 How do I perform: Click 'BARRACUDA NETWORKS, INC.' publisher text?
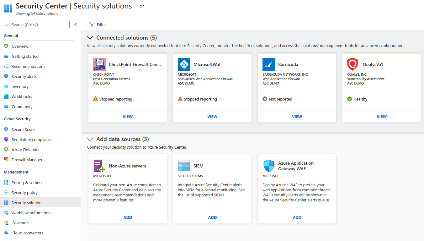tap(285, 74)
